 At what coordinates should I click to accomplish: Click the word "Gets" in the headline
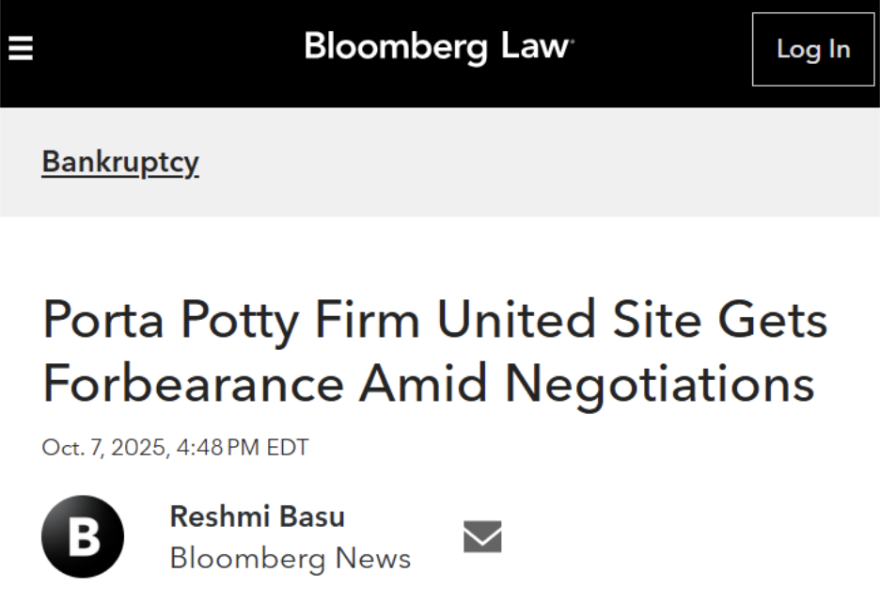(773, 320)
